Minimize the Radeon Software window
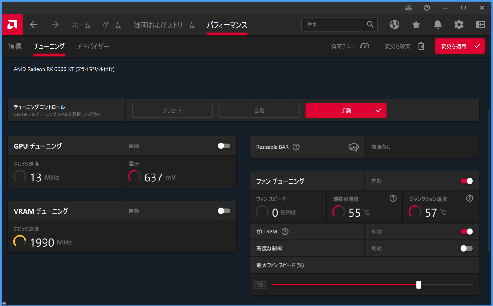Screen dimensions: 493x306 tap(445, 8)
